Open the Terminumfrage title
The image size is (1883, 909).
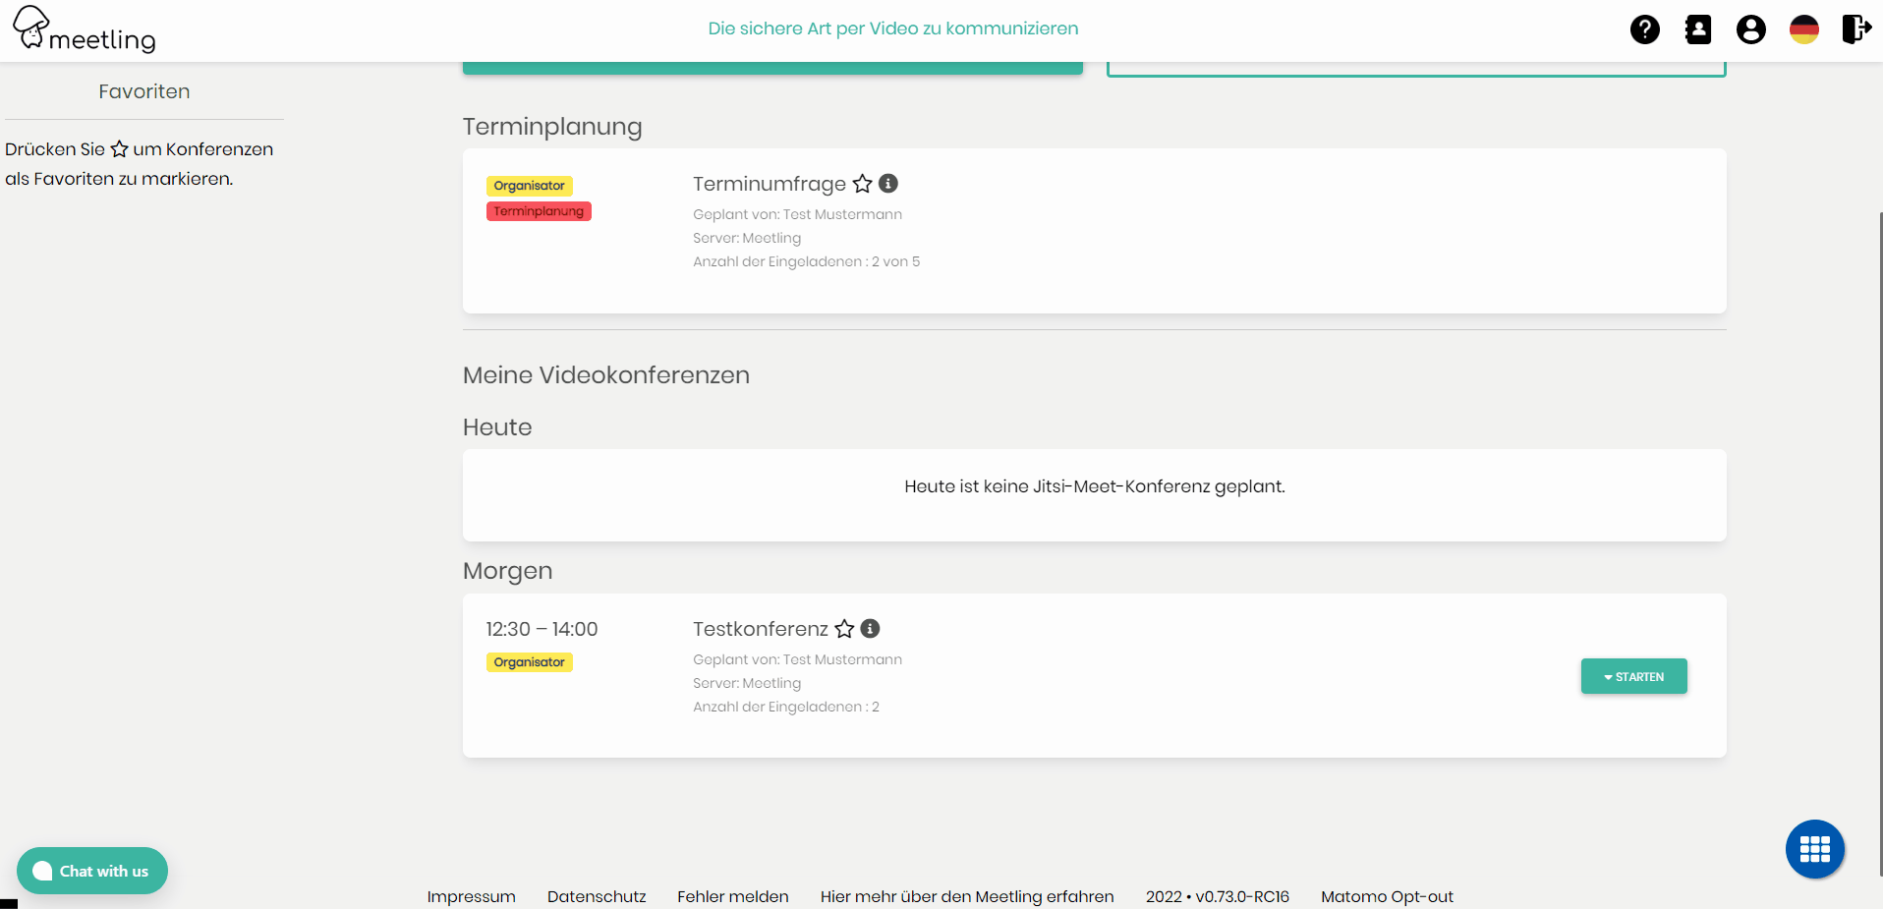[769, 184]
